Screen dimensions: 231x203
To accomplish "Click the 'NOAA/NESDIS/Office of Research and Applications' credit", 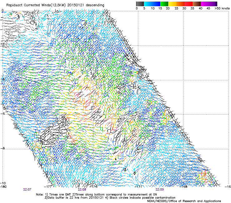I will click(184, 201).
